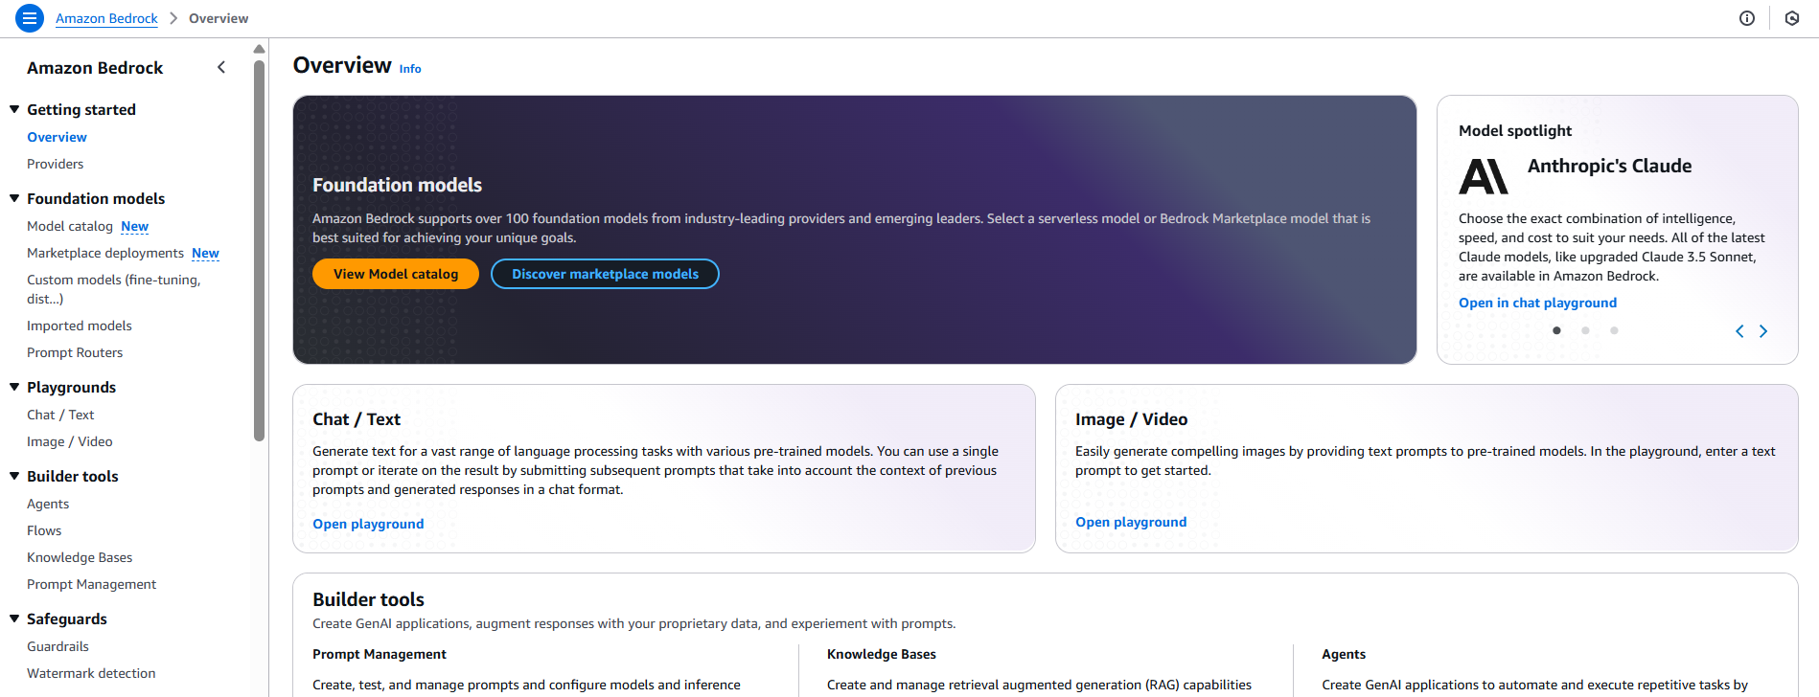Click the Anthropic logo in Model spotlight
Image resolution: width=1819 pixels, height=697 pixels.
pyautogui.click(x=1484, y=176)
